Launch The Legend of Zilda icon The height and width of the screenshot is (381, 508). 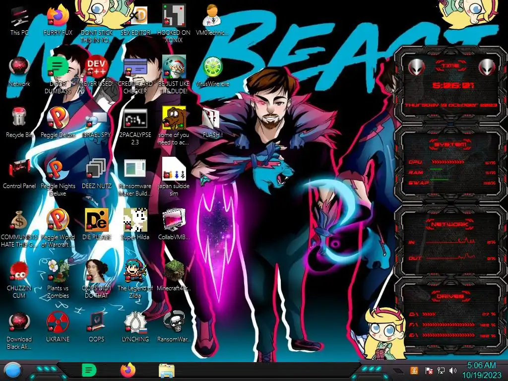135,279
